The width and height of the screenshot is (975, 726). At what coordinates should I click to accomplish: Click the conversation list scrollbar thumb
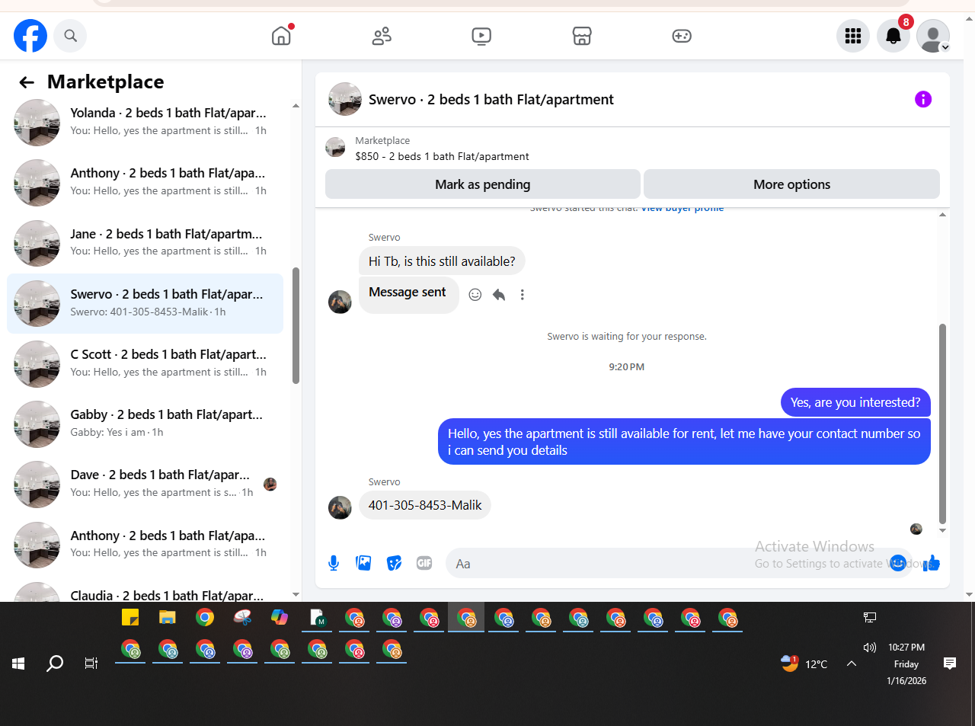(x=296, y=325)
